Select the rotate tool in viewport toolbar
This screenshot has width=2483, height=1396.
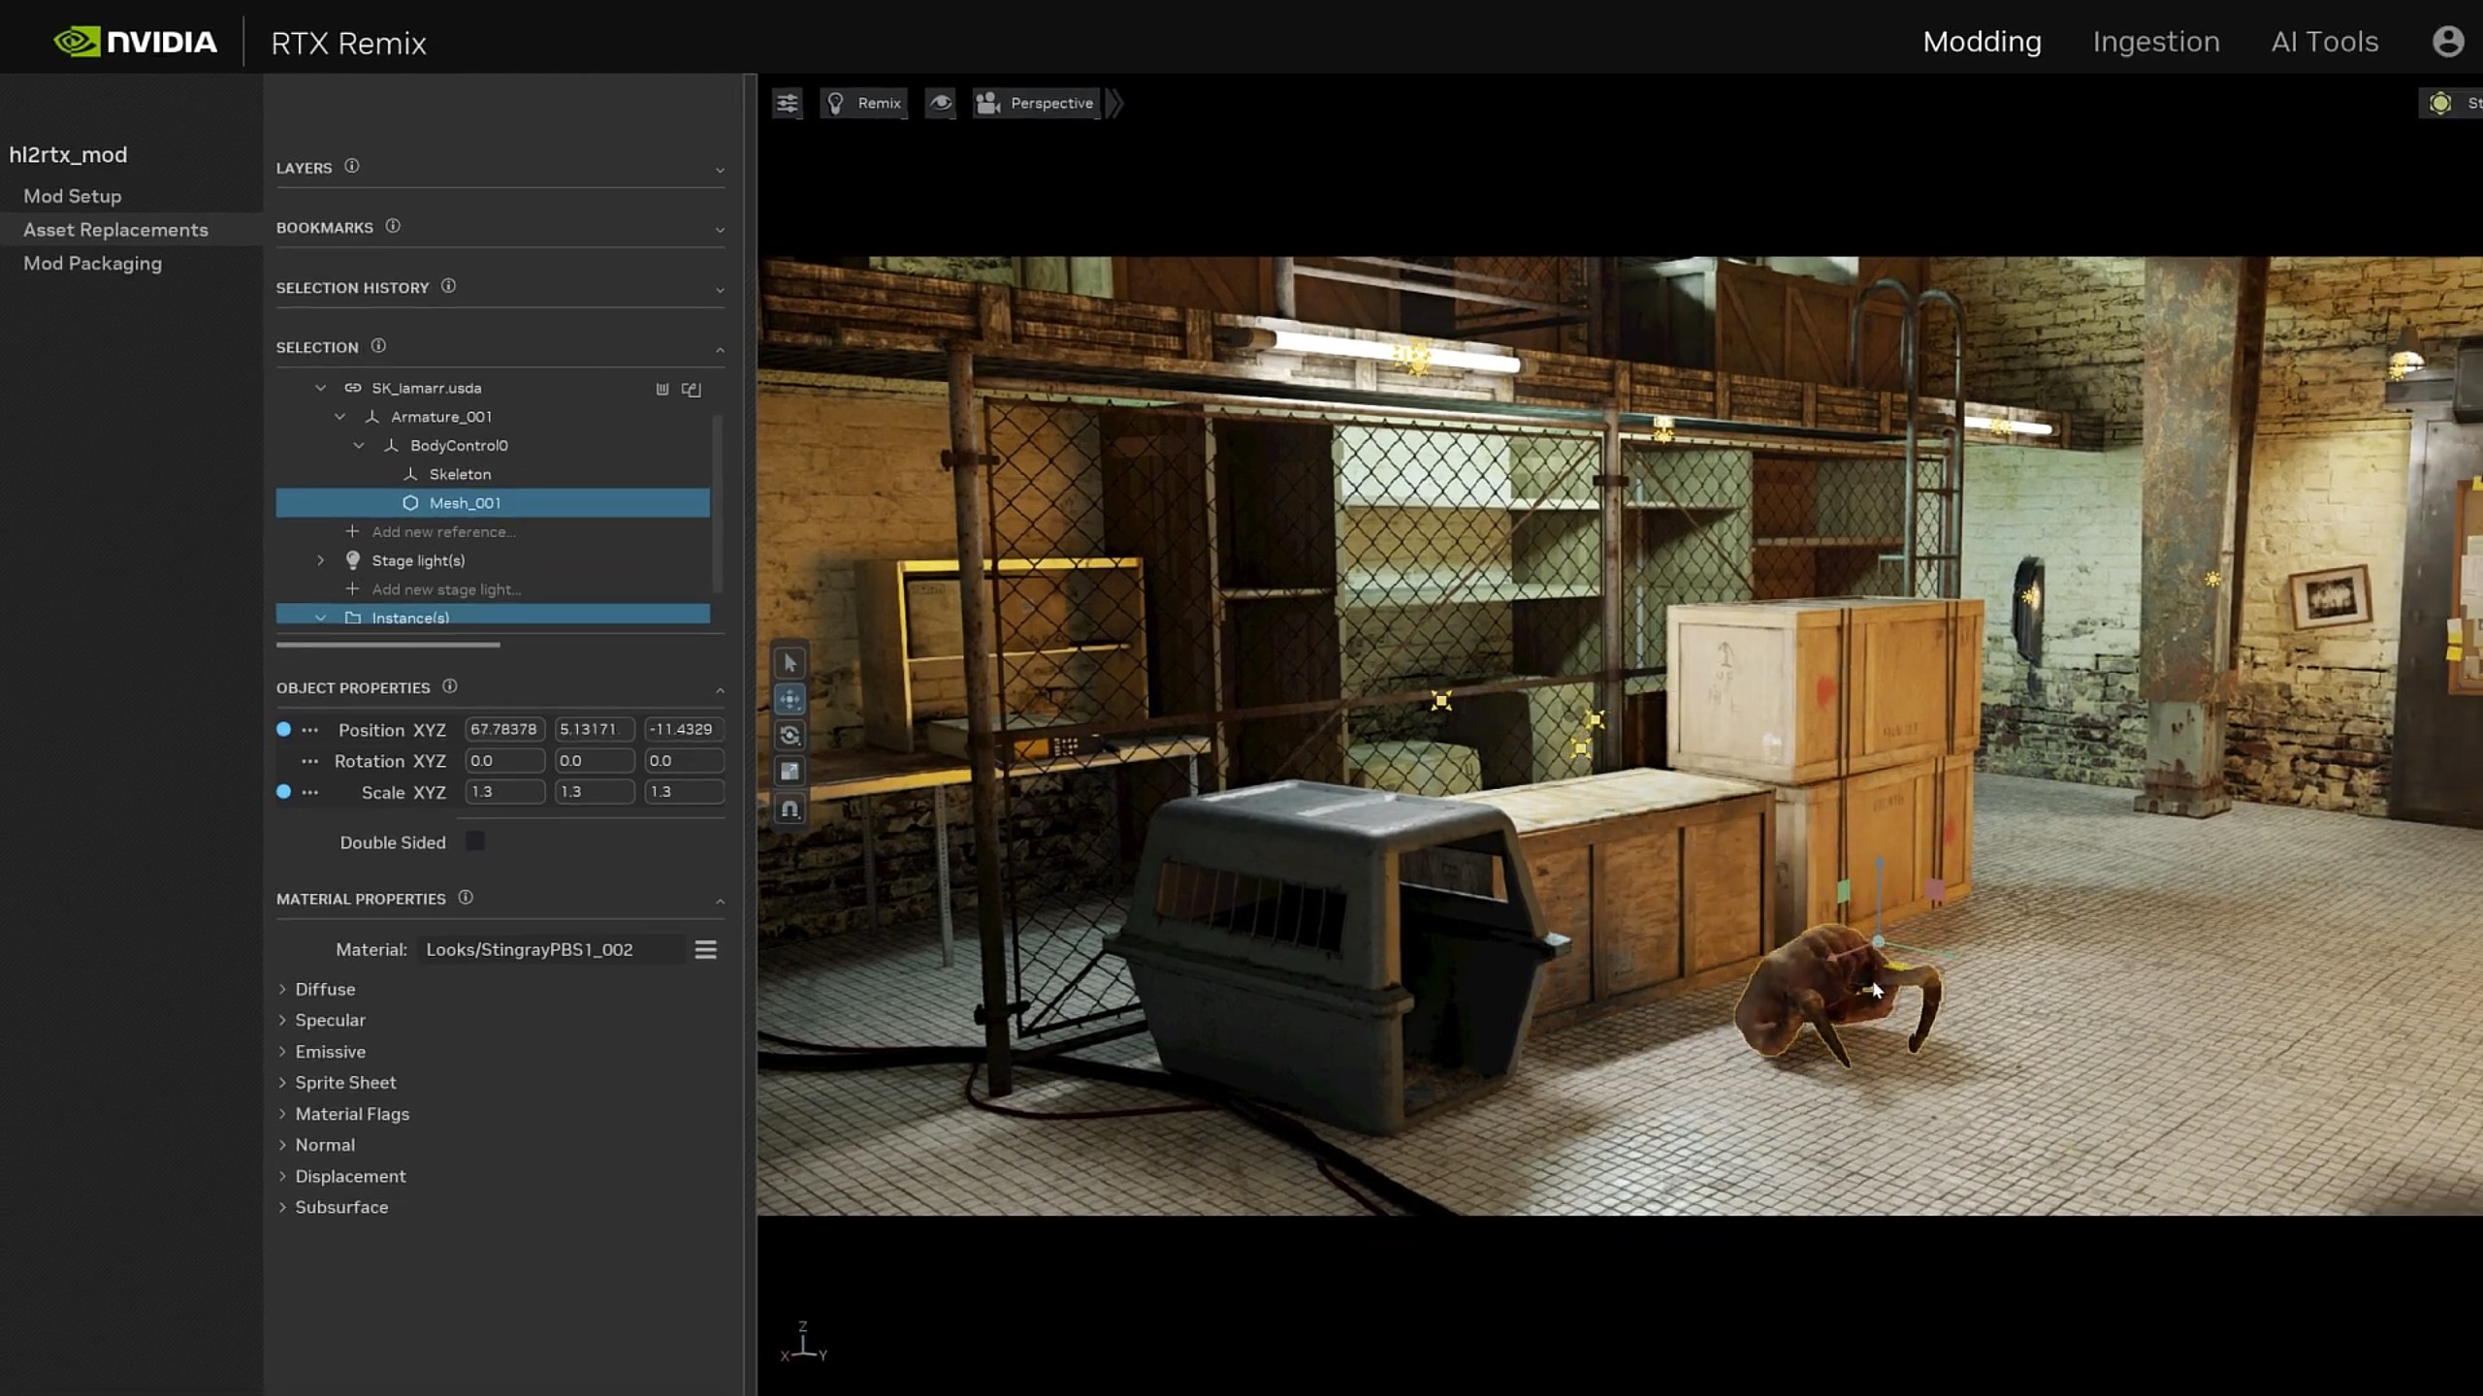(790, 736)
